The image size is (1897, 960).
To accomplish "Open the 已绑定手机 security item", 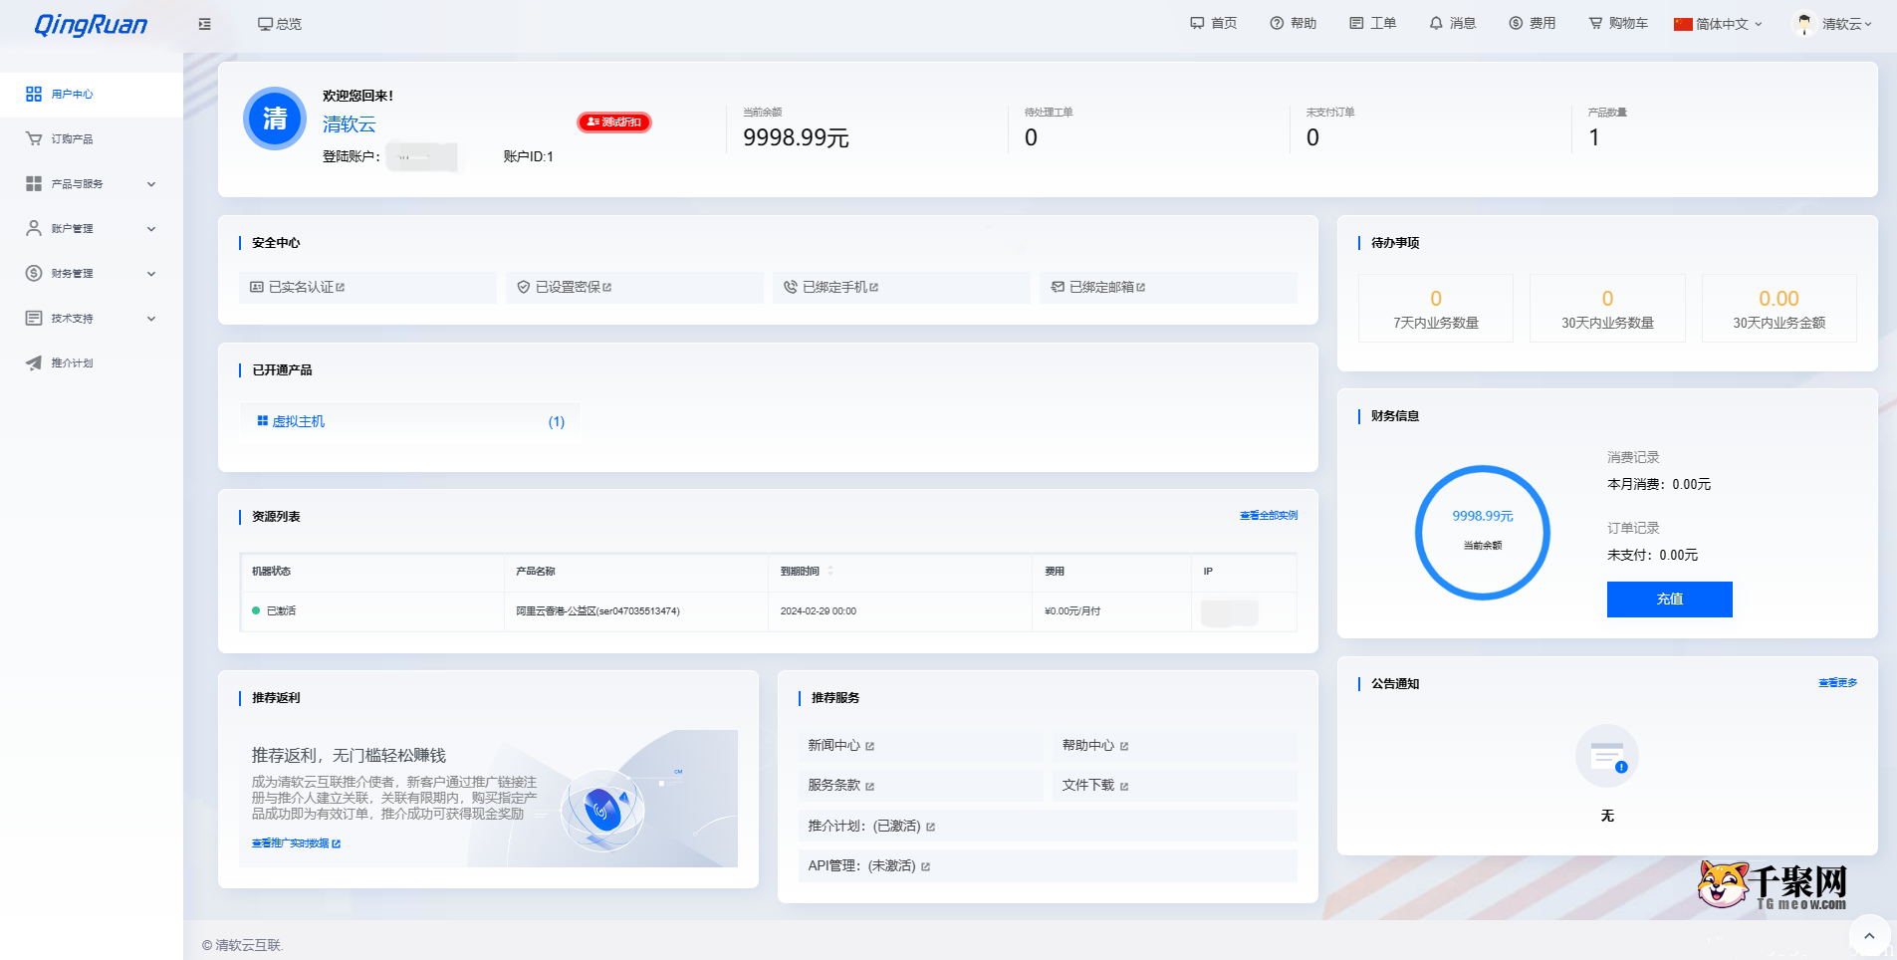I will pyautogui.click(x=901, y=287).
